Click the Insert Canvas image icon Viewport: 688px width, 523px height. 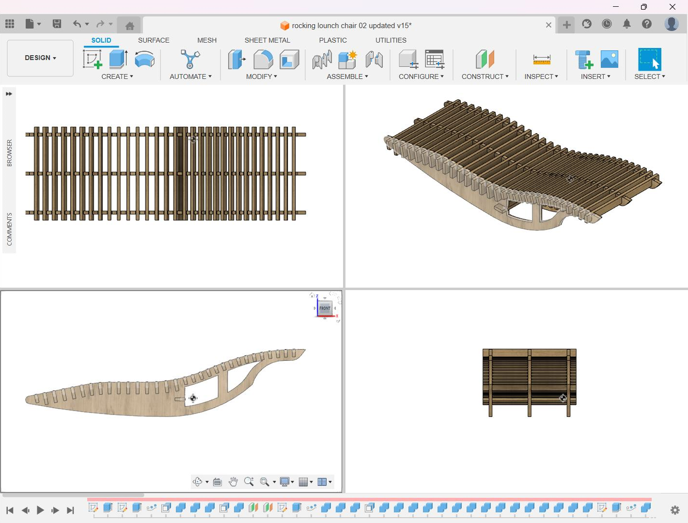[x=609, y=60]
